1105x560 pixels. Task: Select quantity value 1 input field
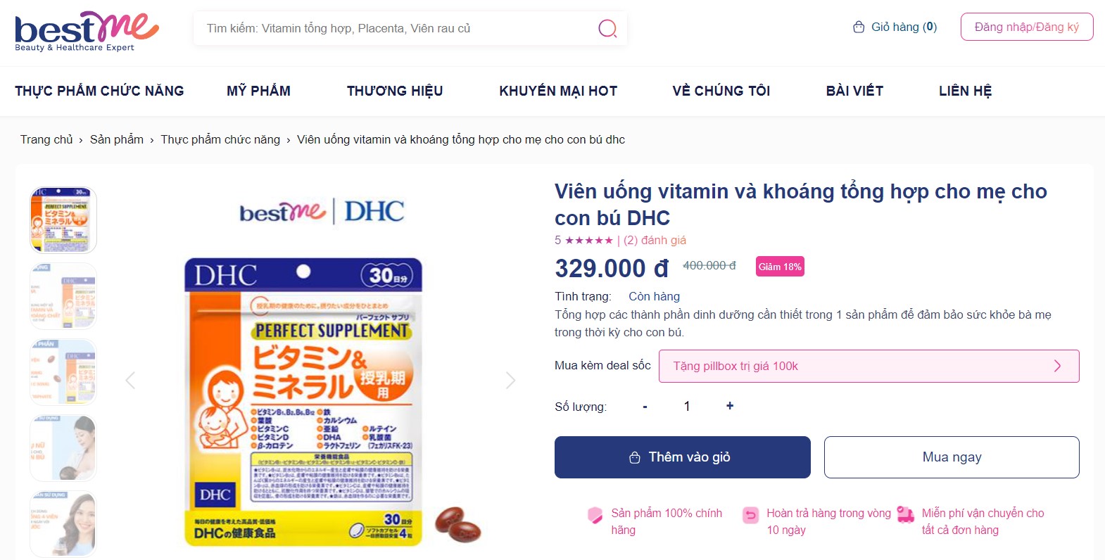click(687, 406)
